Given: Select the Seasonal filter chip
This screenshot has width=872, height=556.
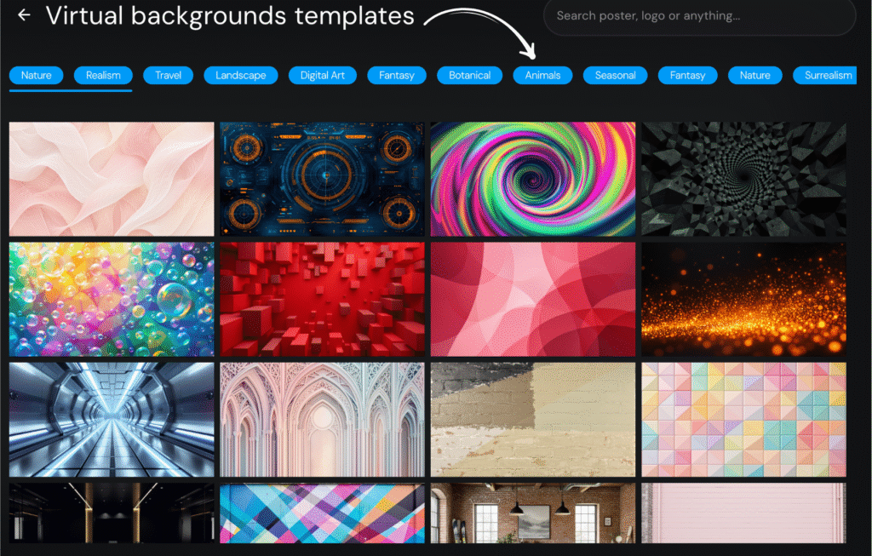Looking at the screenshot, I should [x=615, y=75].
